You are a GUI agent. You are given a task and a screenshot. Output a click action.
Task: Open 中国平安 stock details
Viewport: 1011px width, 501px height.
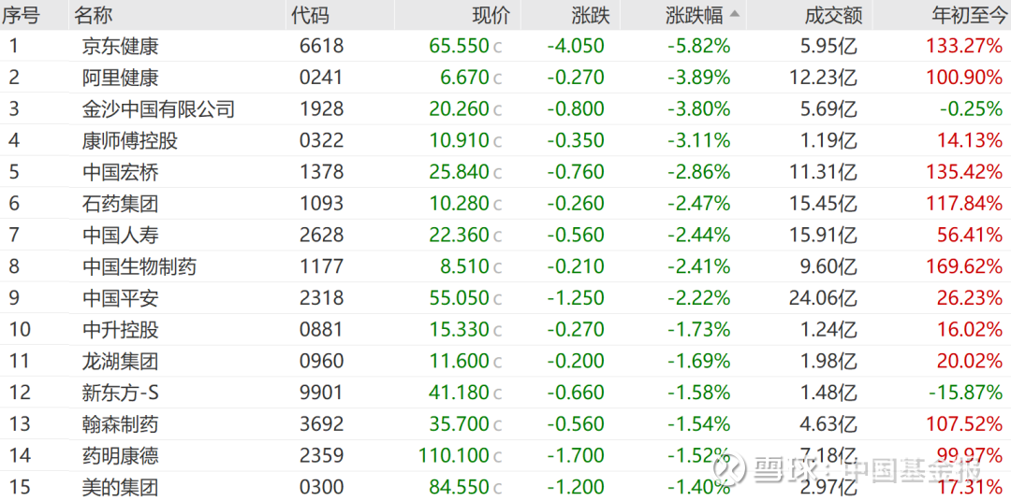pyautogui.click(x=120, y=298)
